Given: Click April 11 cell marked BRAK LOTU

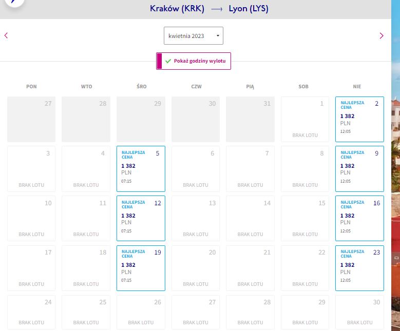Looking at the screenshot, I should [86, 218].
